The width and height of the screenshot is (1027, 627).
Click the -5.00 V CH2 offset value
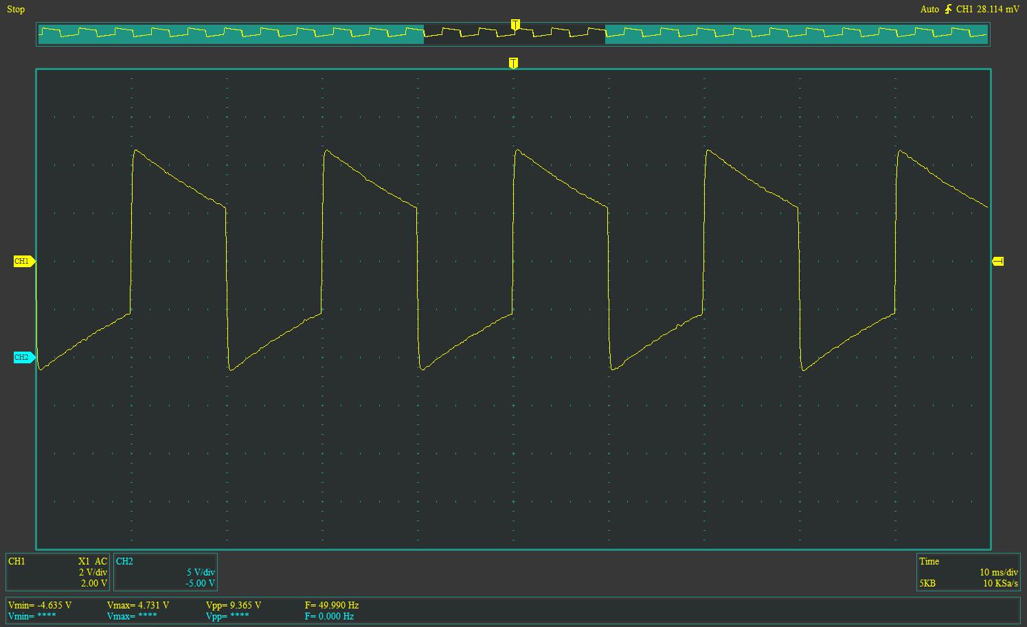(200, 583)
